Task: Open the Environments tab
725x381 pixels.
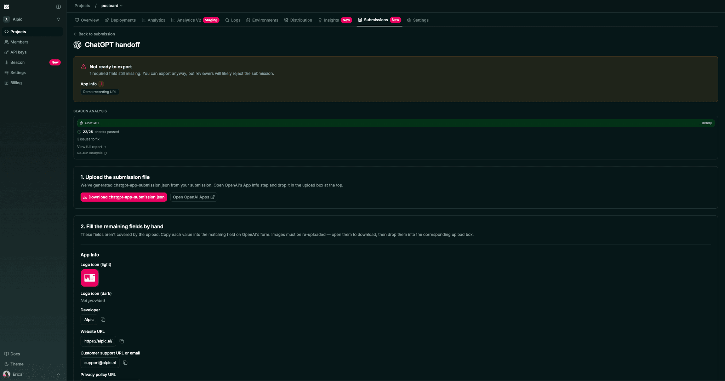Action: click(262, 20)
